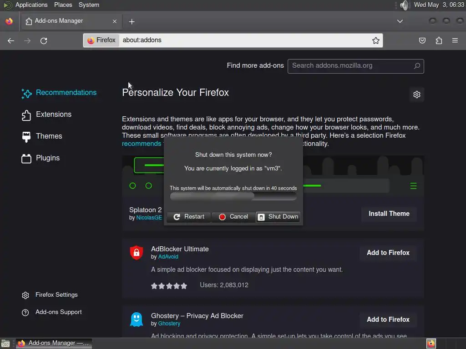This screenshot has width=466, height=349.
Task: Click the shutdown countdown progress bar
Action: click(x=233, y=196)
